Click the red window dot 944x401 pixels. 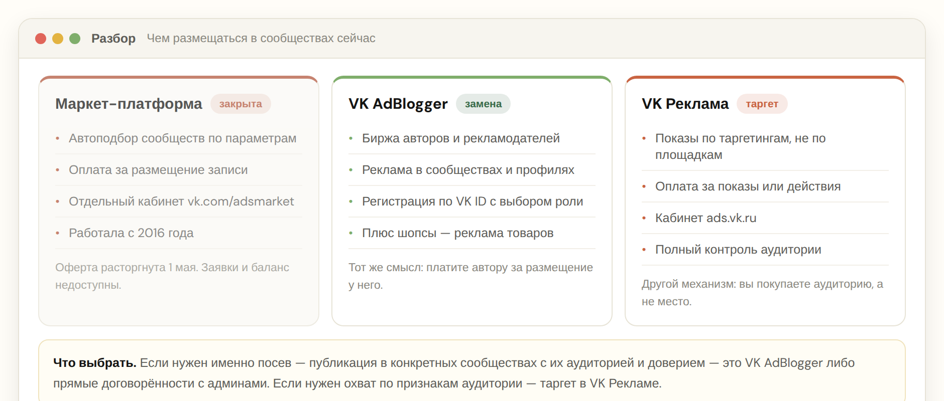tap(41, 39)
